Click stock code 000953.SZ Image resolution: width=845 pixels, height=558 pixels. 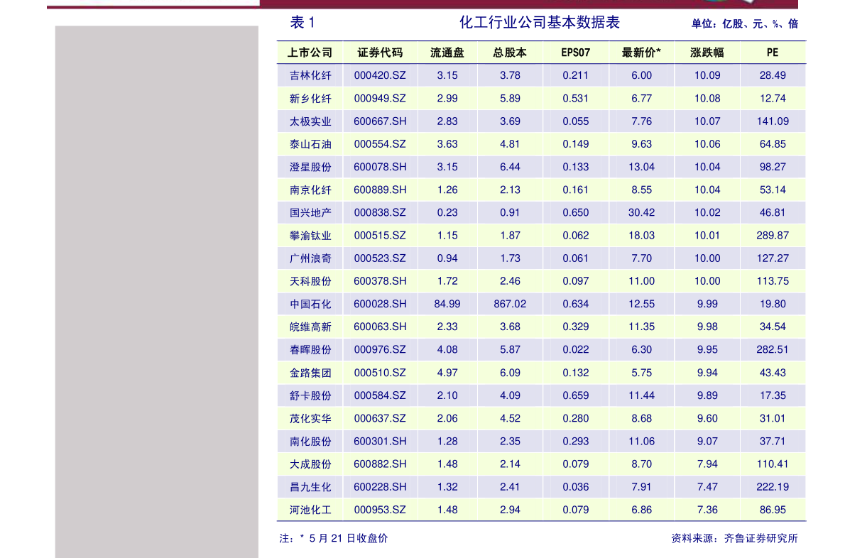[380, 510]
